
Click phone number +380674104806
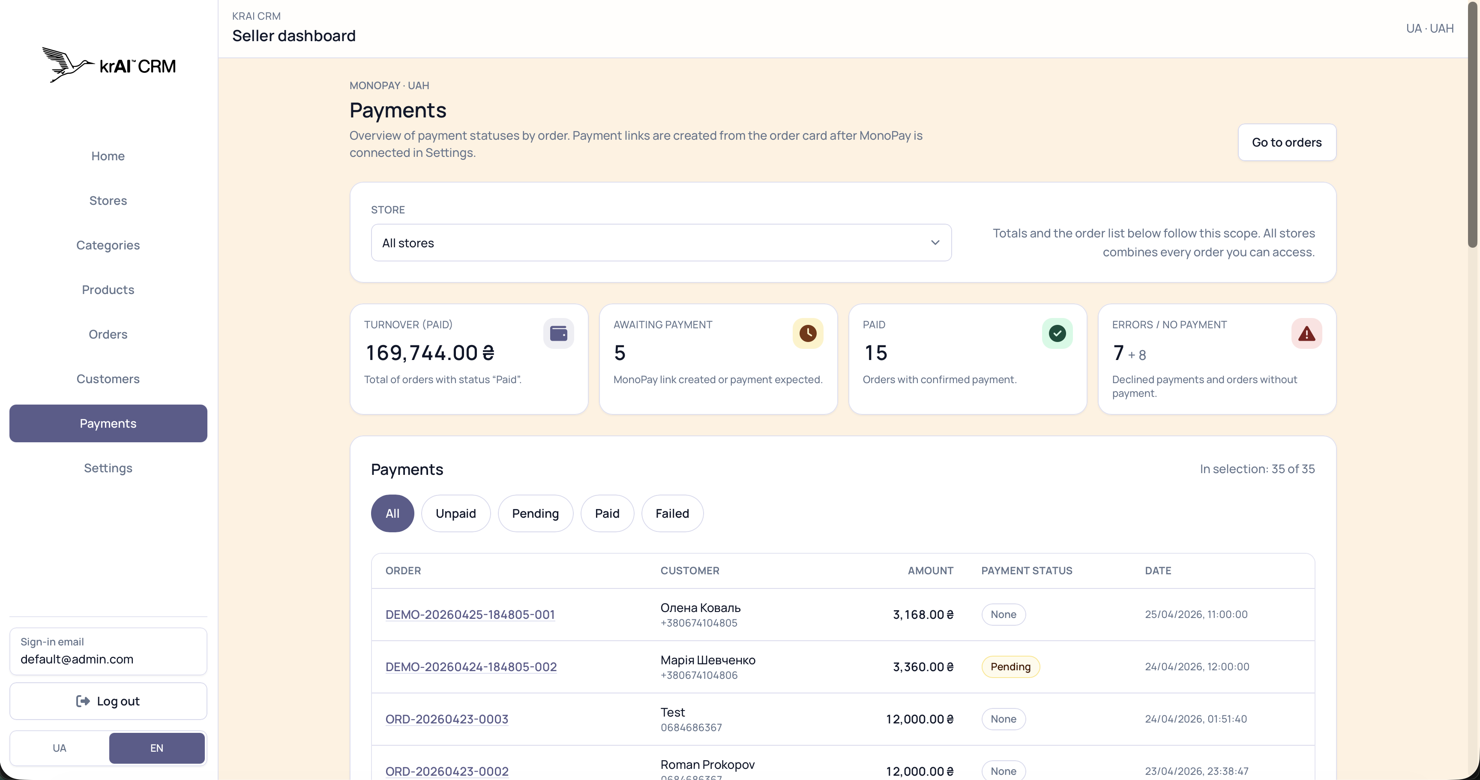(698, 675)
